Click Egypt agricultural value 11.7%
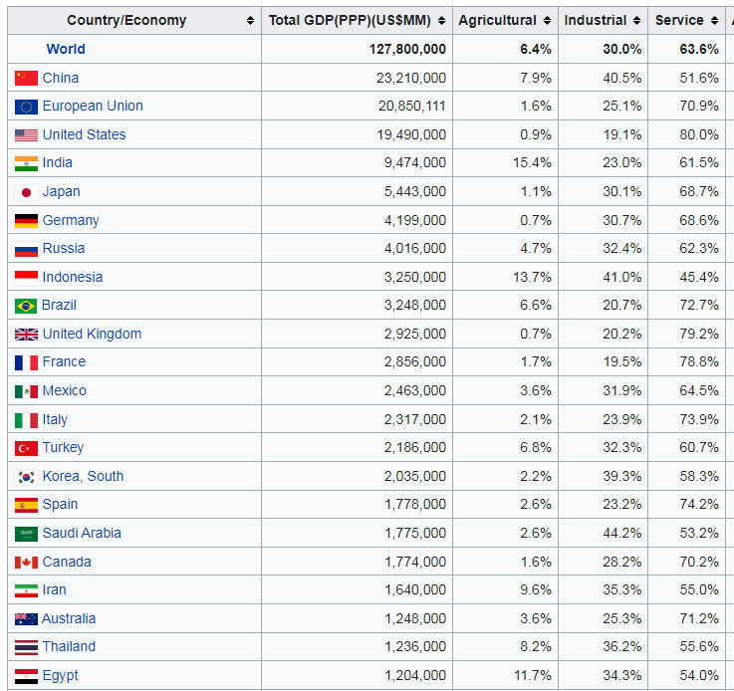The height and width of the screenshot is (691, 734). point(533,676)
